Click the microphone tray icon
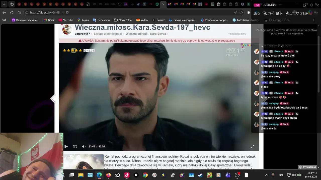This screenshot has height=180, width=321. 273,175
